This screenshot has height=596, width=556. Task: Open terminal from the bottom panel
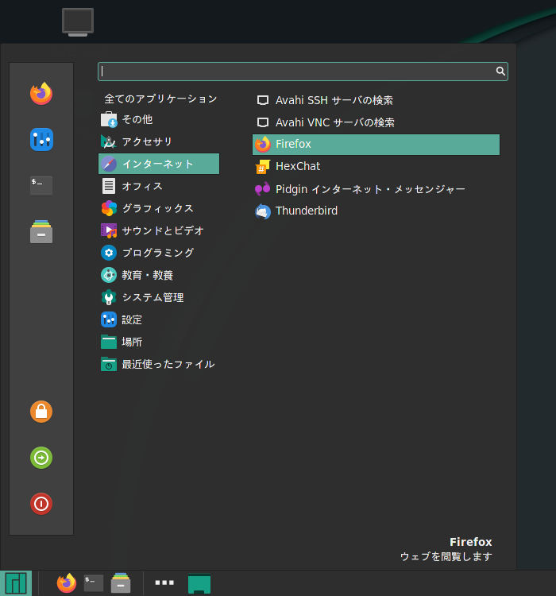click(x=94, y=583)
